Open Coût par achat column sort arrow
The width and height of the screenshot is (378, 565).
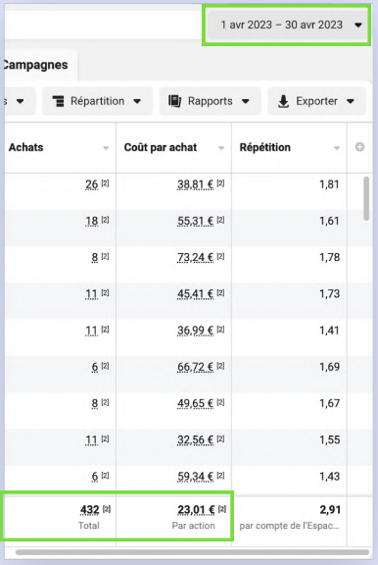tap(221, 148)
